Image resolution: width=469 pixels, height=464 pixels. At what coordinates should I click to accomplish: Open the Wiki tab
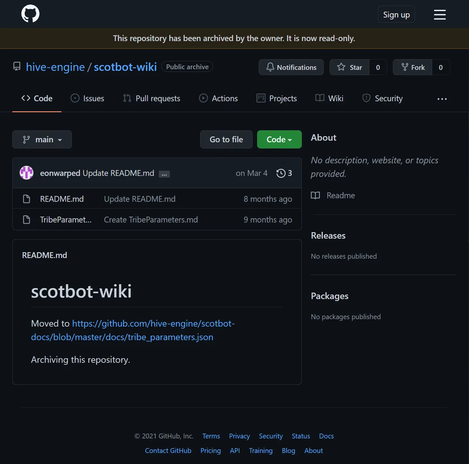tap(329, 99)
